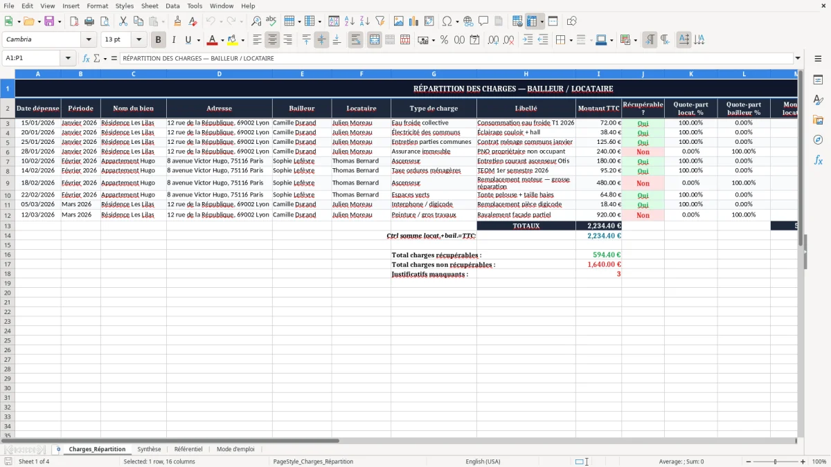
Task: Open the Format menu
Action: [x=98, y=6]
